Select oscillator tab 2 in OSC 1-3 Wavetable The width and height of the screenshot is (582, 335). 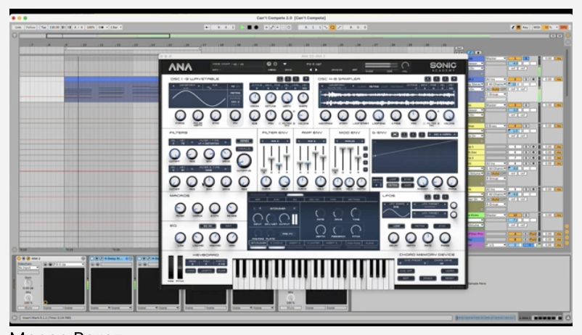pos(288,79)
